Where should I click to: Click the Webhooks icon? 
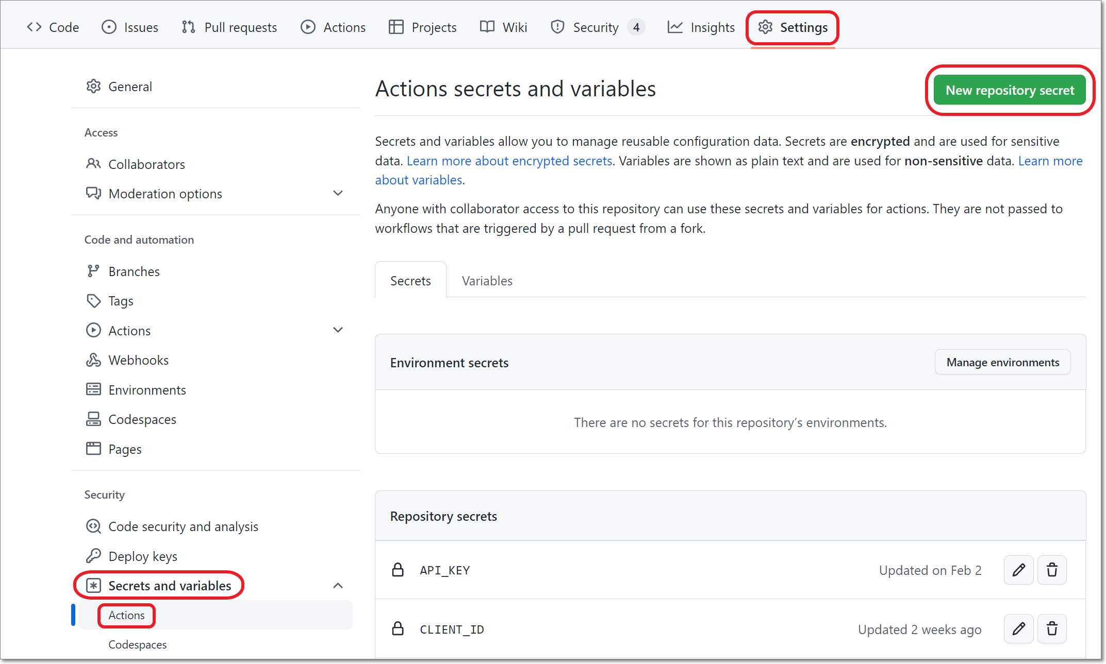(x=93, y=360)
